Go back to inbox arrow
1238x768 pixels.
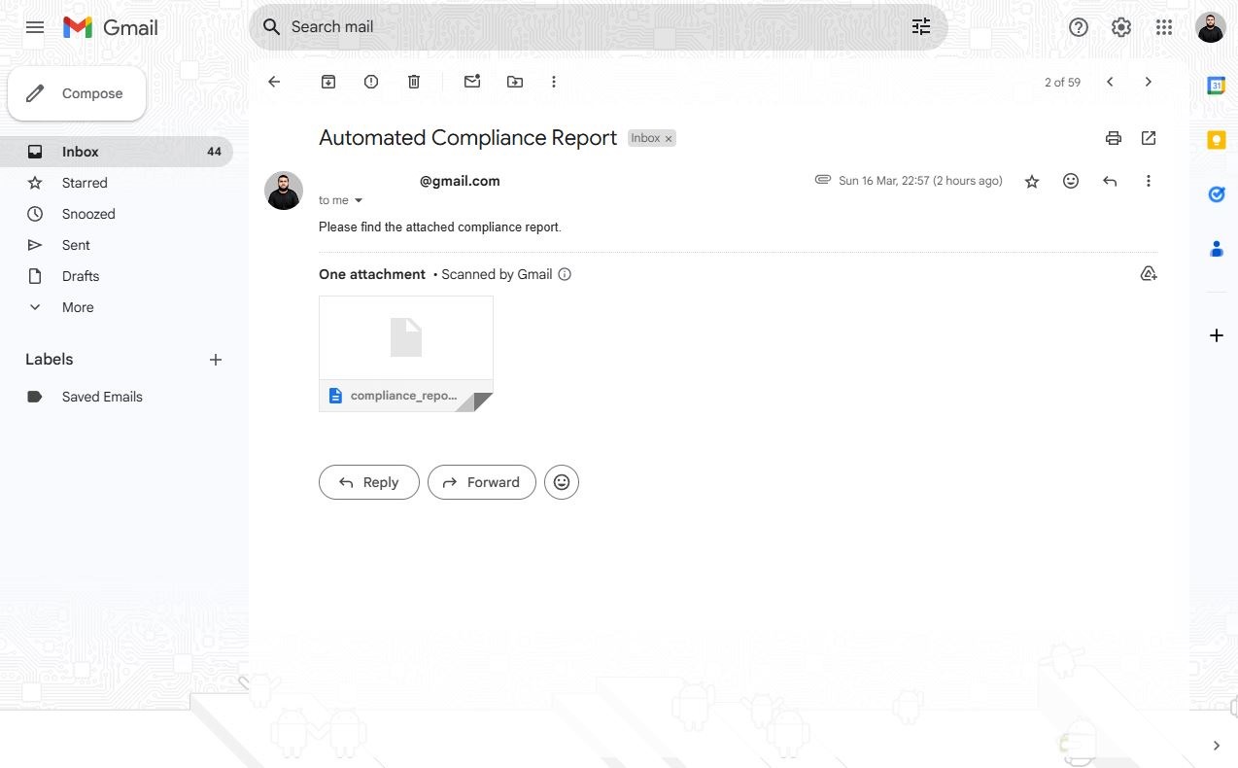pos(274,82)
